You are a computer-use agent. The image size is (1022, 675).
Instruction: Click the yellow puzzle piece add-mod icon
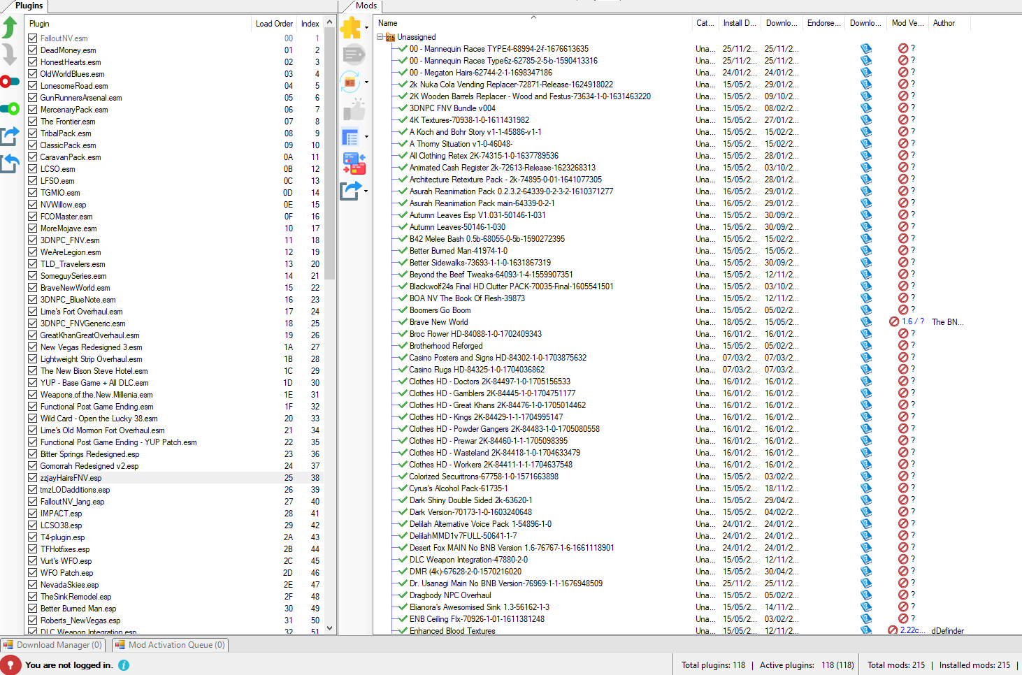tap(351, 28)
